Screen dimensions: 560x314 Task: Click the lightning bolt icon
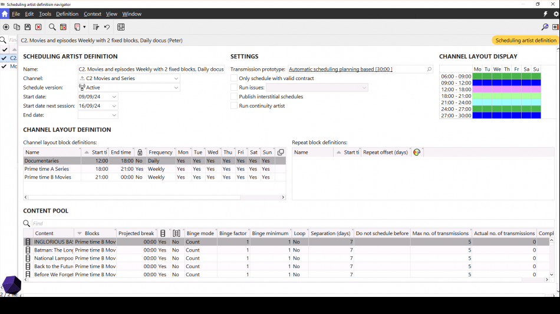pos(545,14)
